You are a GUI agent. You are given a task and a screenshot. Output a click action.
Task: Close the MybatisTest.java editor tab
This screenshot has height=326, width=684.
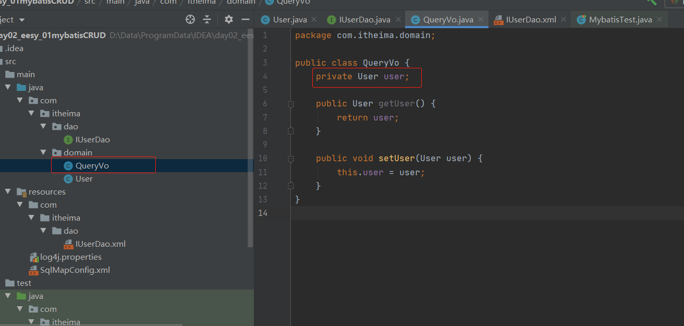(659, 20)
